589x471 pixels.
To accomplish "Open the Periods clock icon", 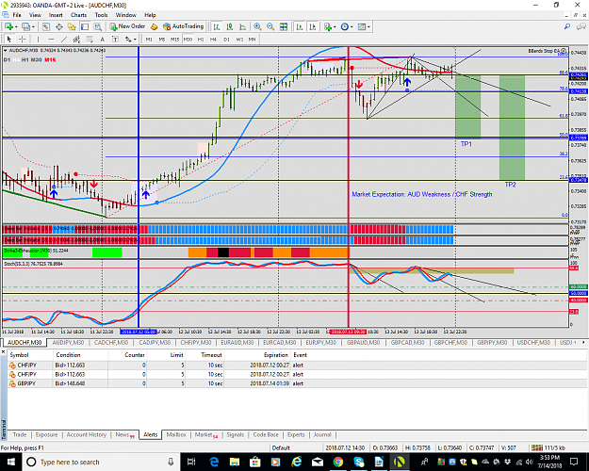I will point(345,26).
